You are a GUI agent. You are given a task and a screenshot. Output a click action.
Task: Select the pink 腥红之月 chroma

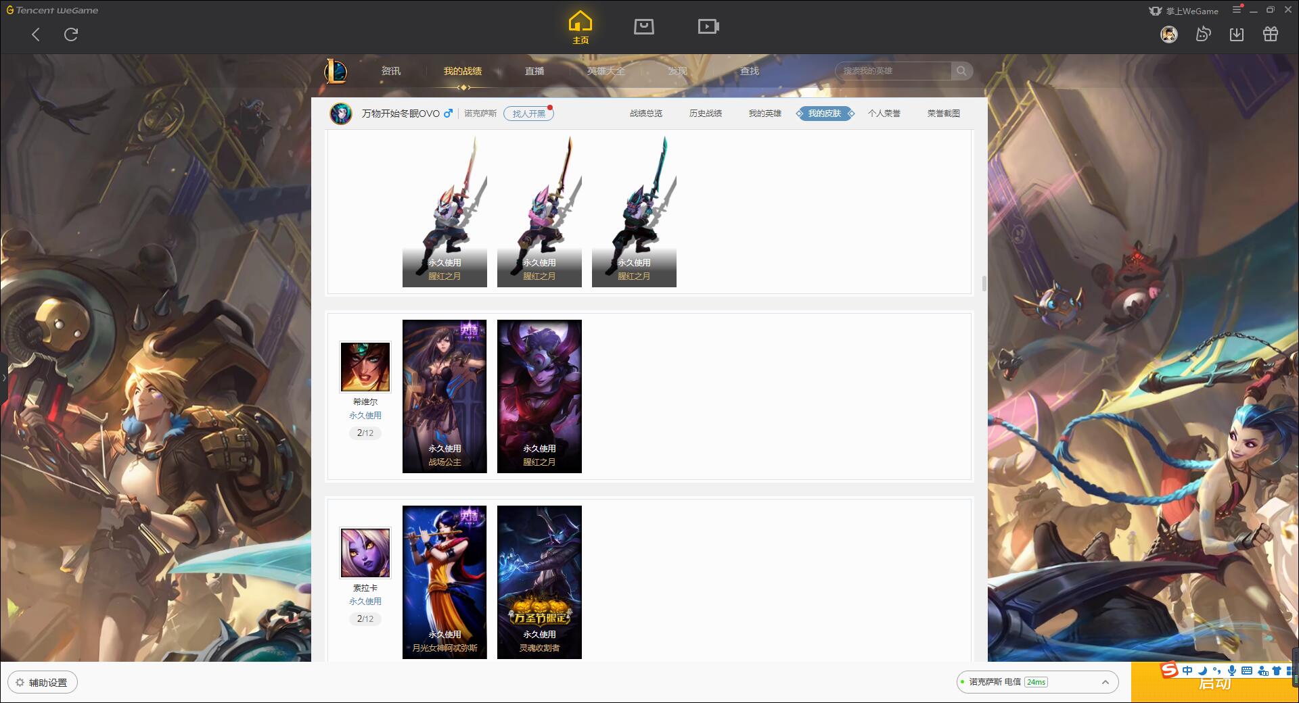[x=539, y=211]
